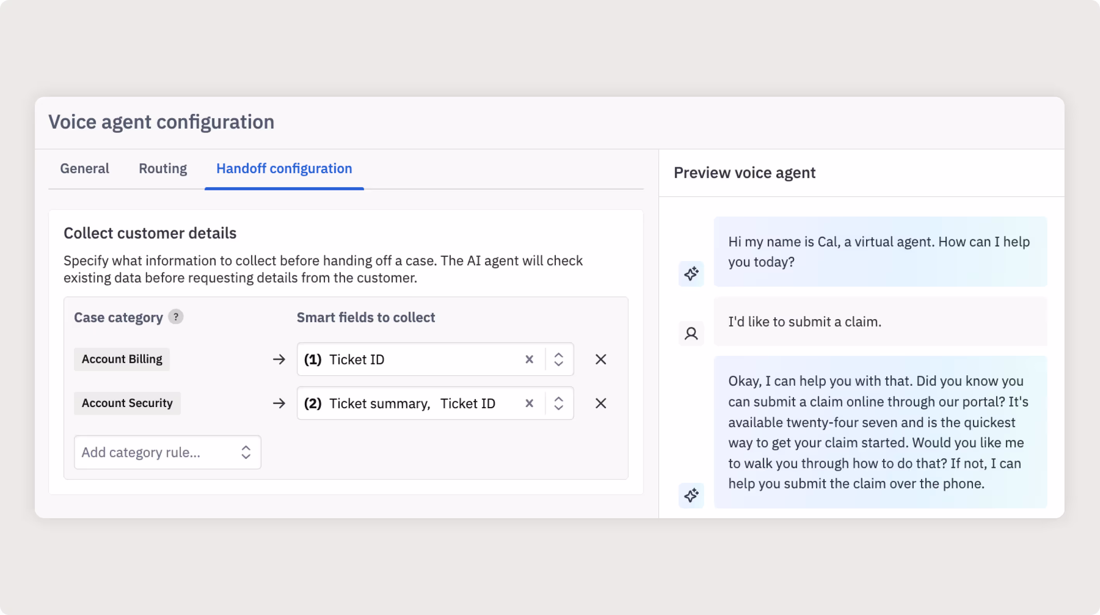Clear the Account Security smart fields selection
The width and height of the screenshot is (1100, 615).
point(529,403)
